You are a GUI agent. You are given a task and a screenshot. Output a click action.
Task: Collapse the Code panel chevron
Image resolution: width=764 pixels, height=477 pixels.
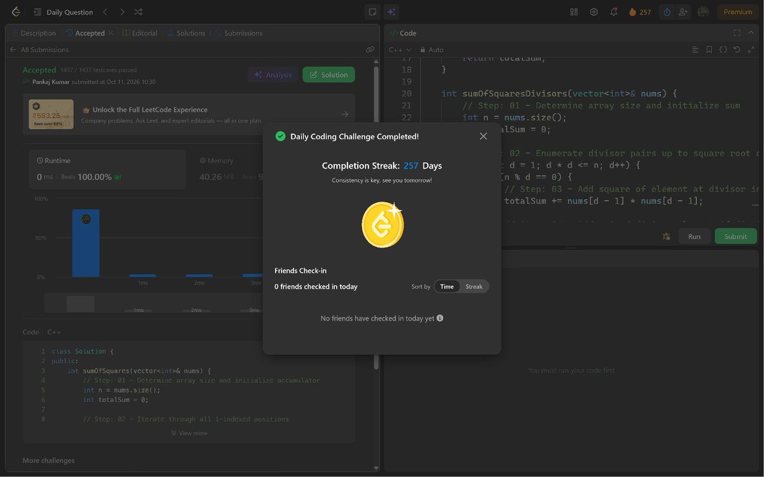(751, 33)
